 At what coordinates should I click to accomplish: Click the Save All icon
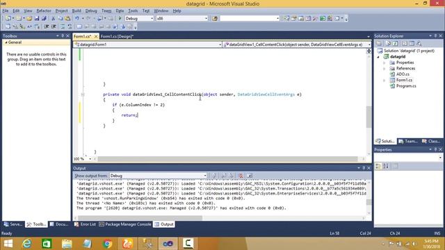[44, 19]
